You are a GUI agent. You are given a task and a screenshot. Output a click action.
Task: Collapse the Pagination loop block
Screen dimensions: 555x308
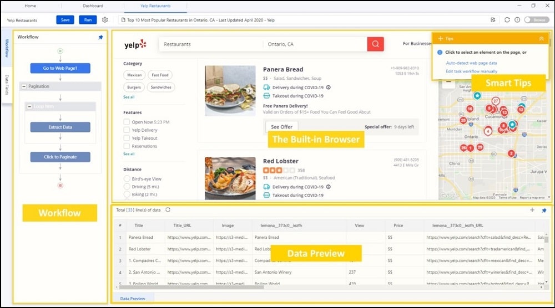pyautogui.click(x=24, y=86)
